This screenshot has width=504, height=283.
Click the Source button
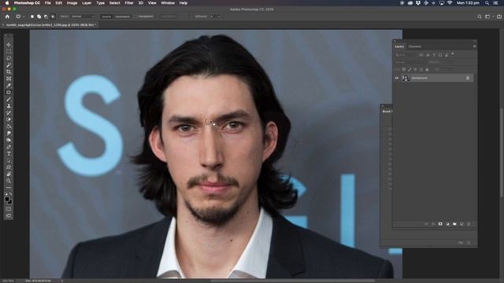(x=106, y=17)
